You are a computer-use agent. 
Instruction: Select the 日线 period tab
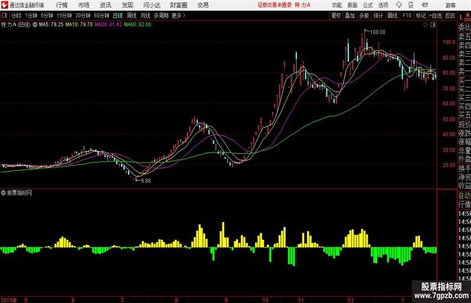[118, 16]
